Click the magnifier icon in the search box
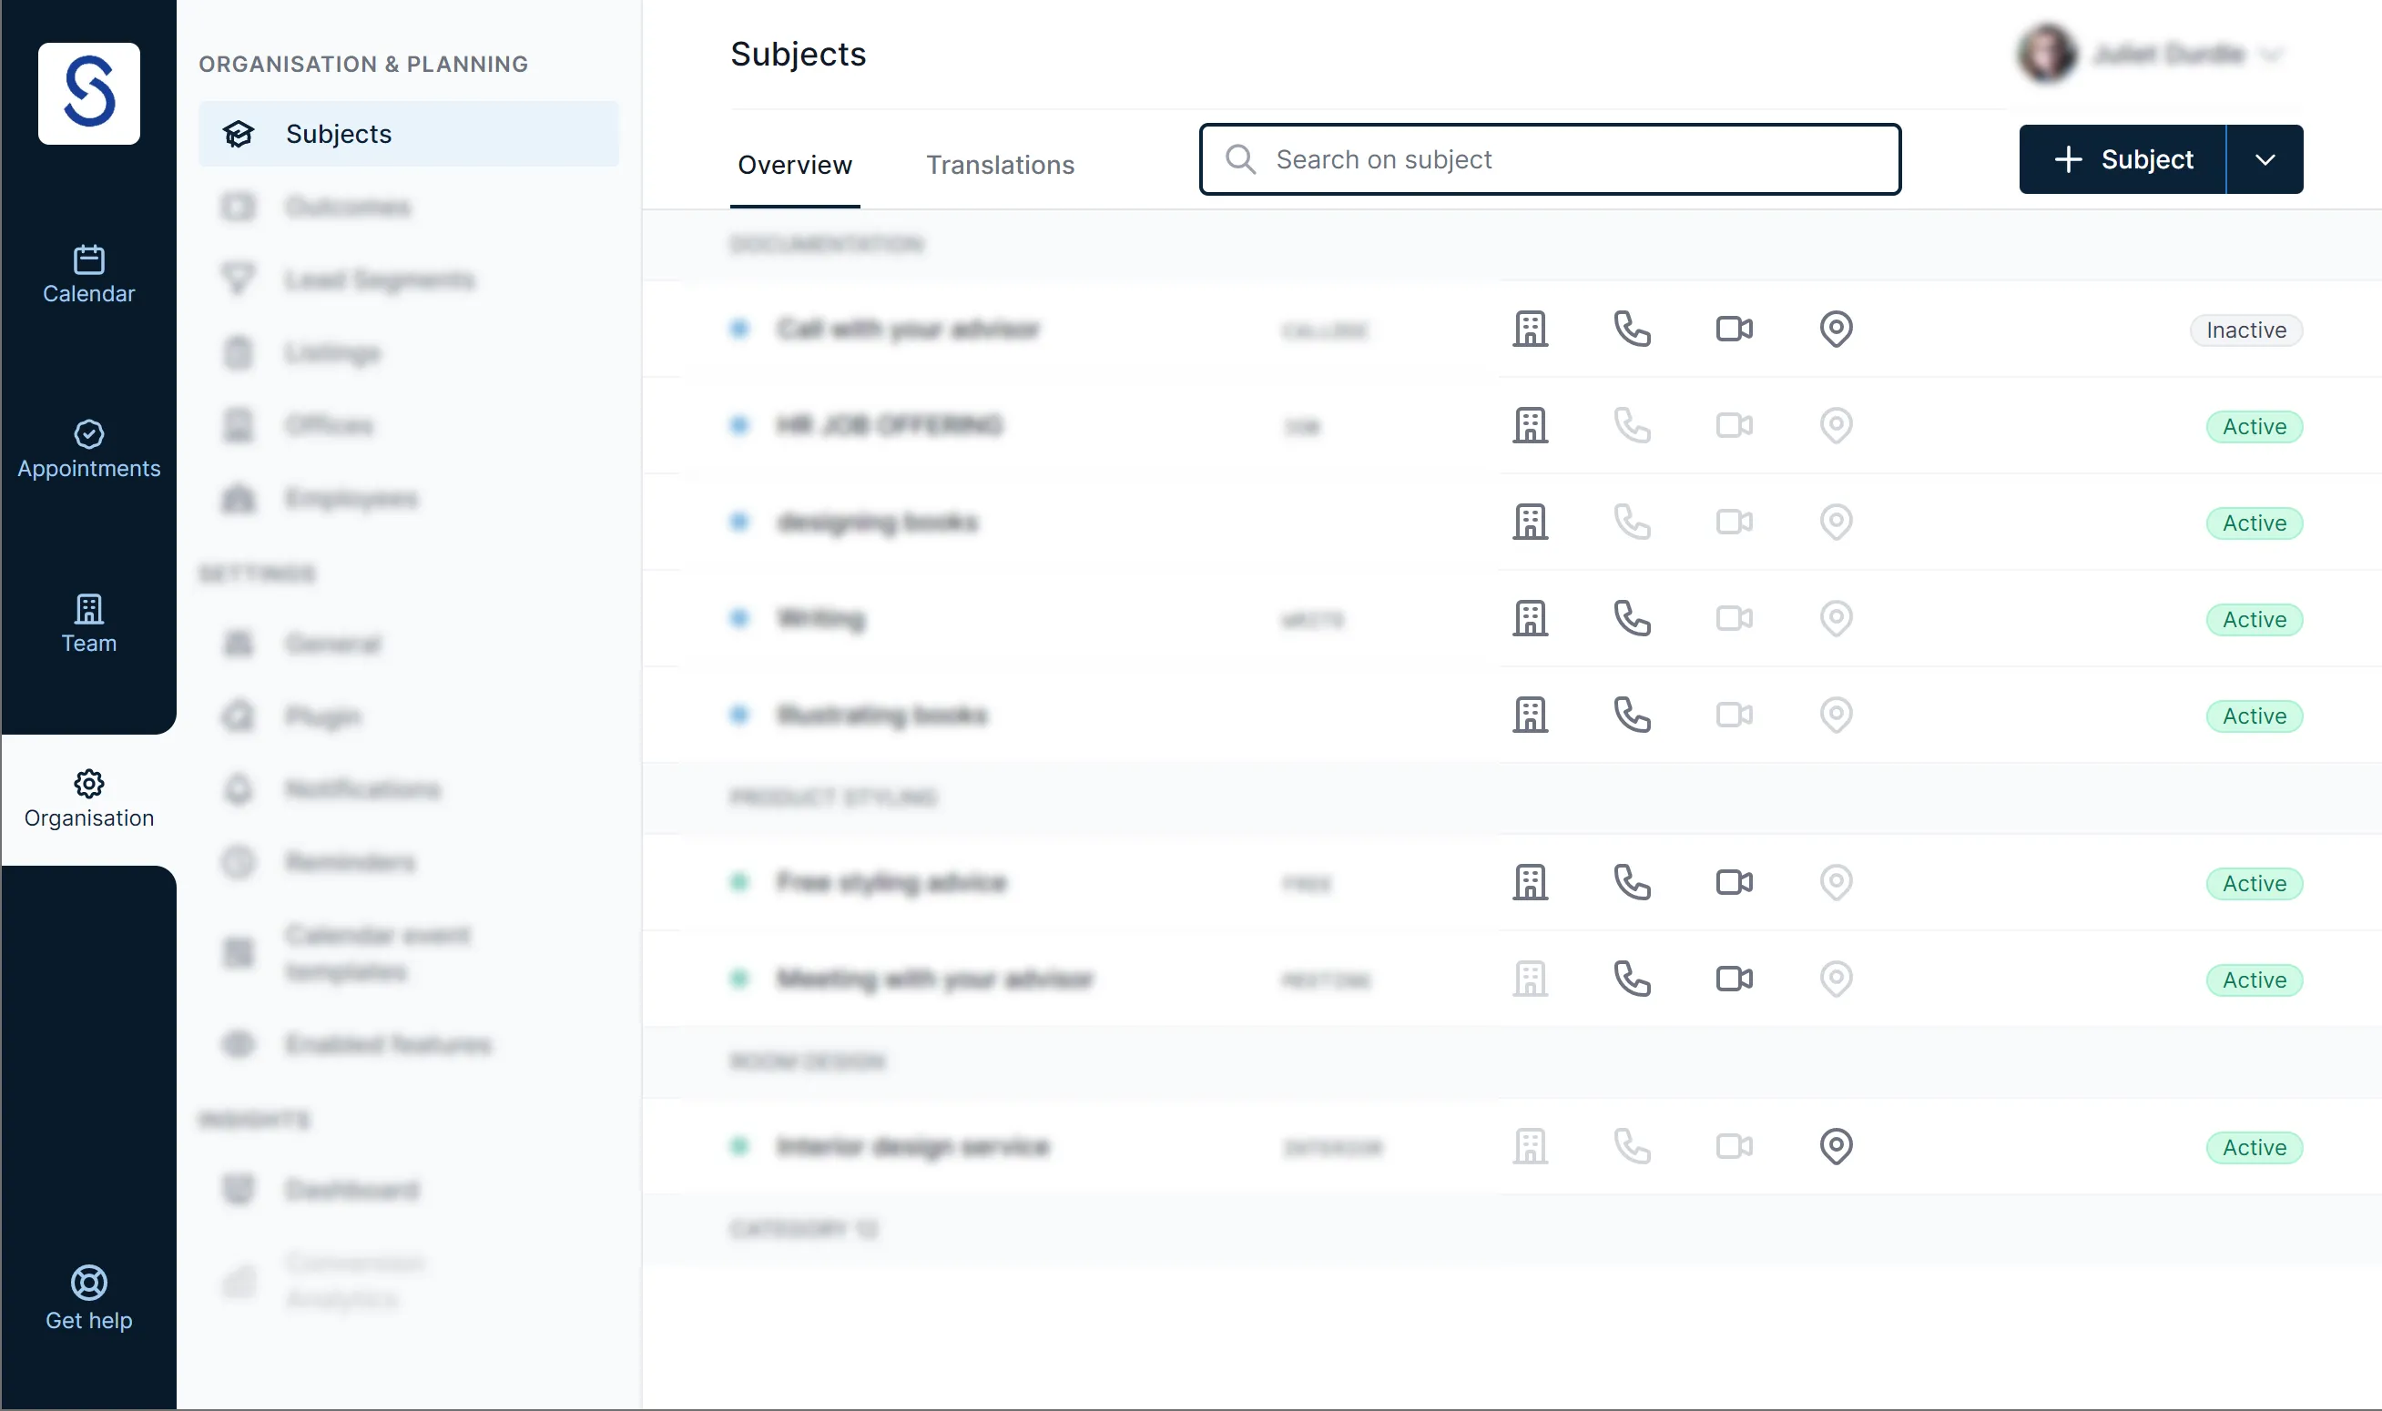 pos(1239,158)
